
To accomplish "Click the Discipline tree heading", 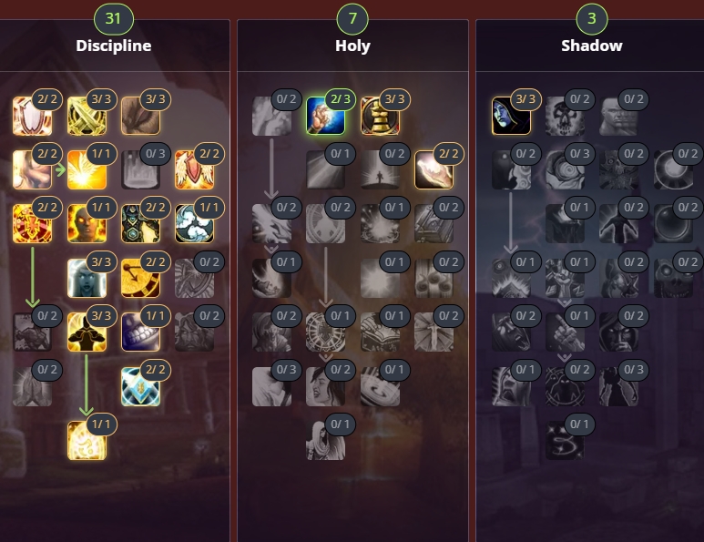I will (114, 46).
